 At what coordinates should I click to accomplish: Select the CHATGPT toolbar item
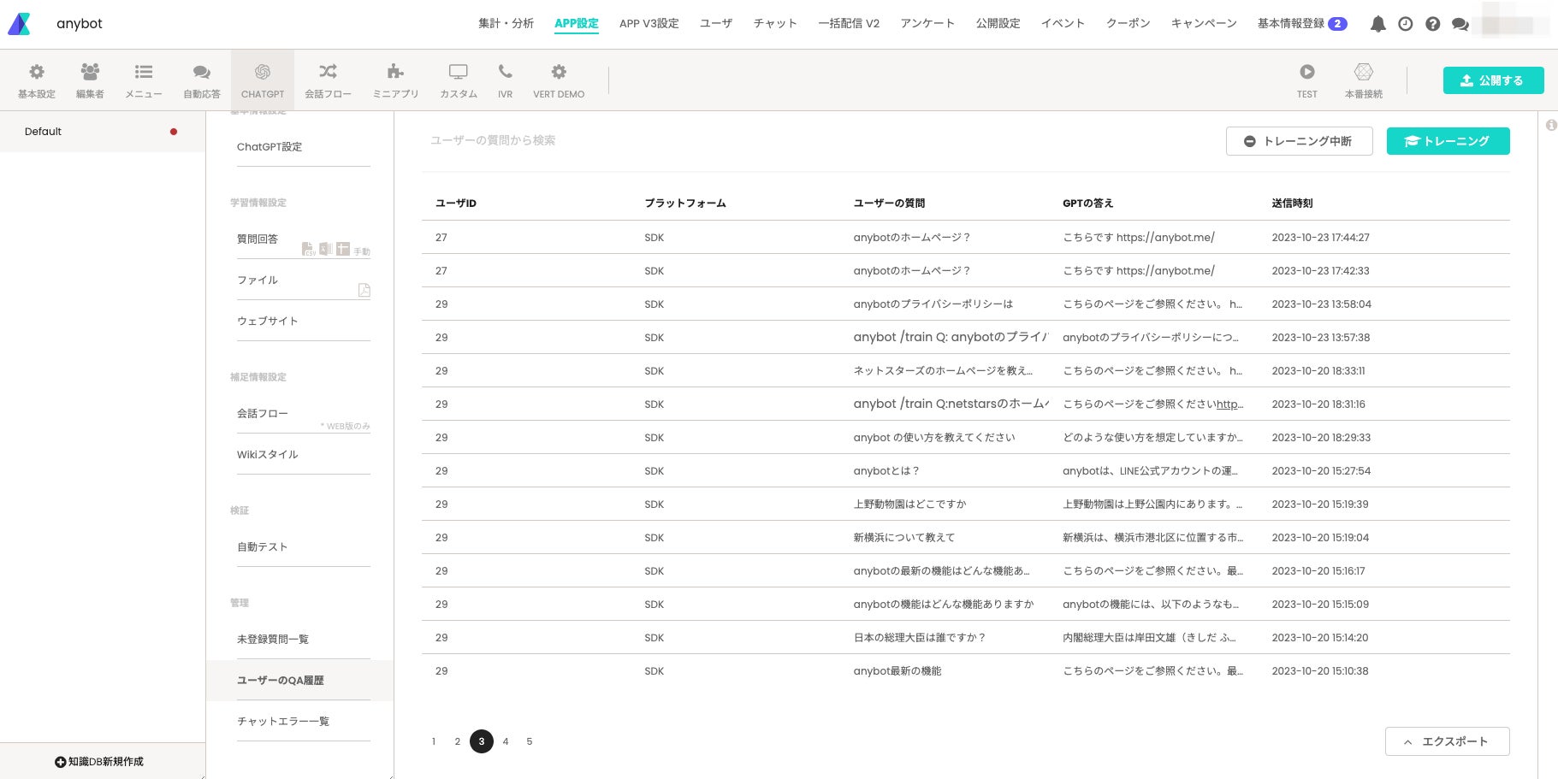coord(263,80)
